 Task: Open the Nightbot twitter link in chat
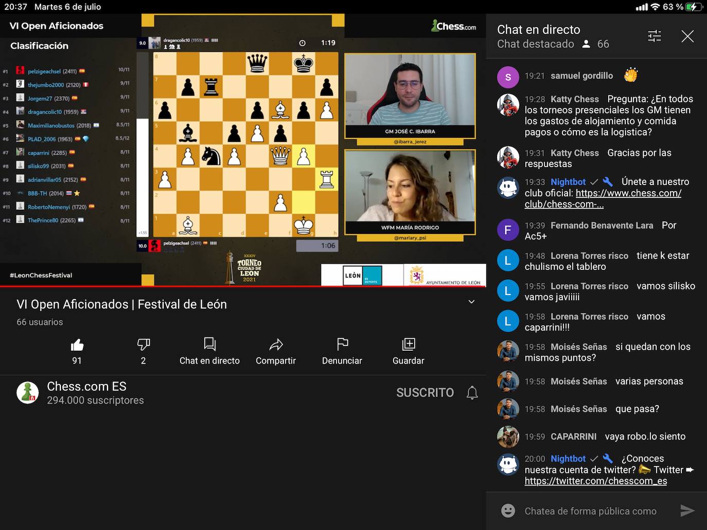(595, 481)
